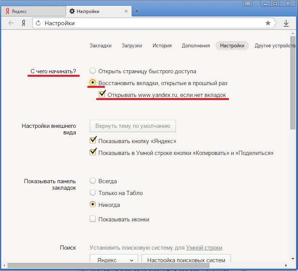Open the 'Умной строки' link
Viewport: 298px width, 271px height.
pyautogui.click(x=204, y=248)
